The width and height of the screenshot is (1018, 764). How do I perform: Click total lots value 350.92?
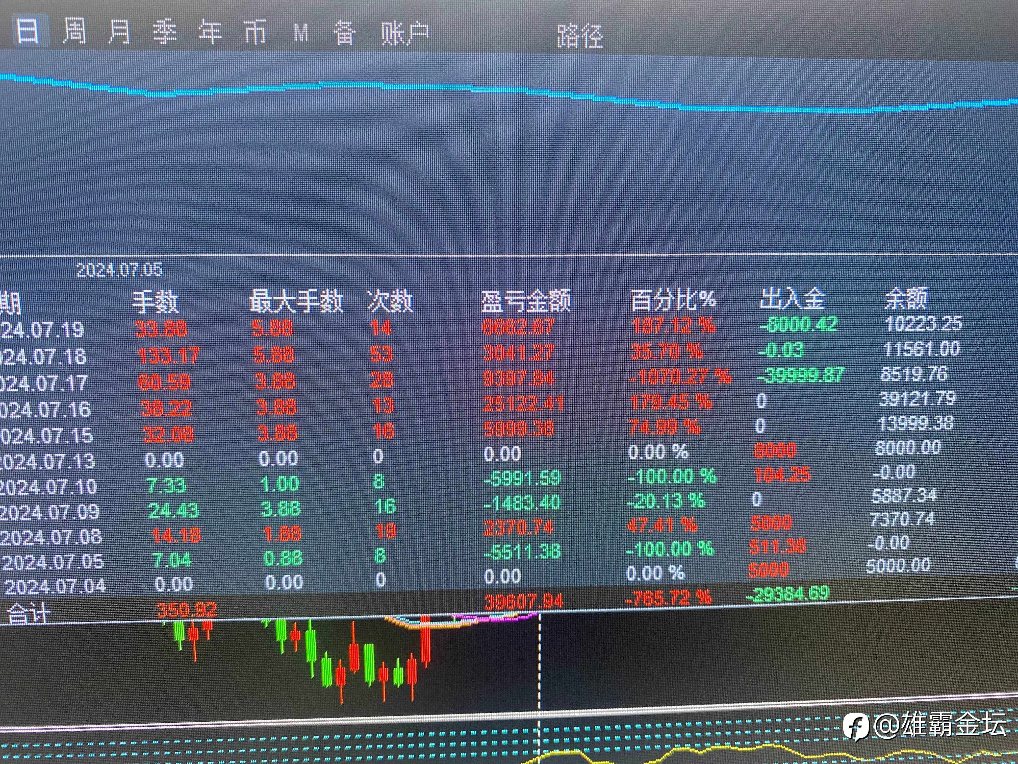[x=186, y=610]
